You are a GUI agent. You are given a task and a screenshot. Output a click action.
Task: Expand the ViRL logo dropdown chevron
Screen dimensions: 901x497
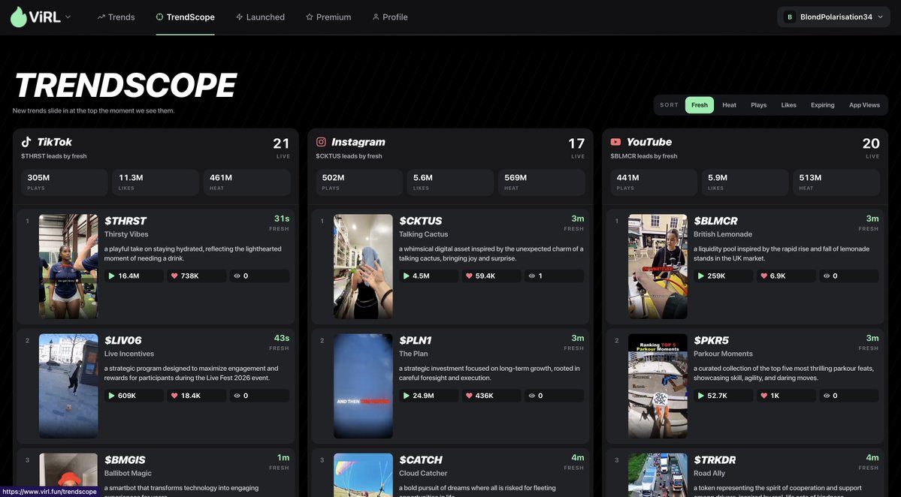click(68, 17)
